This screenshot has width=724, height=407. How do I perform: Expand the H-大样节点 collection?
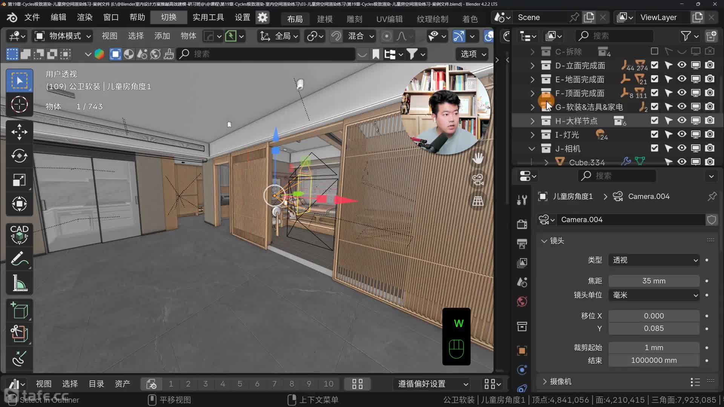pos(532,121)
